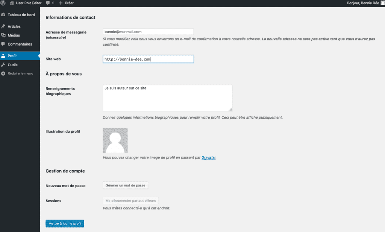Click the WordPress logo icon
Viewport: 385px width, 232px height.
point(3,3)
